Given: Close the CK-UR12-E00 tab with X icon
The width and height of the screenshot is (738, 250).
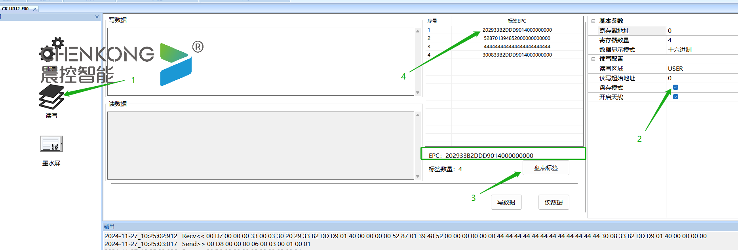Looking at the screenshot, I should click(x=35, y=9).
